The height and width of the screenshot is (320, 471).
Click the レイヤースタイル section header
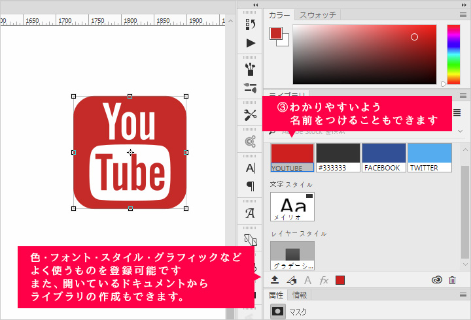(x=298, y=233)
